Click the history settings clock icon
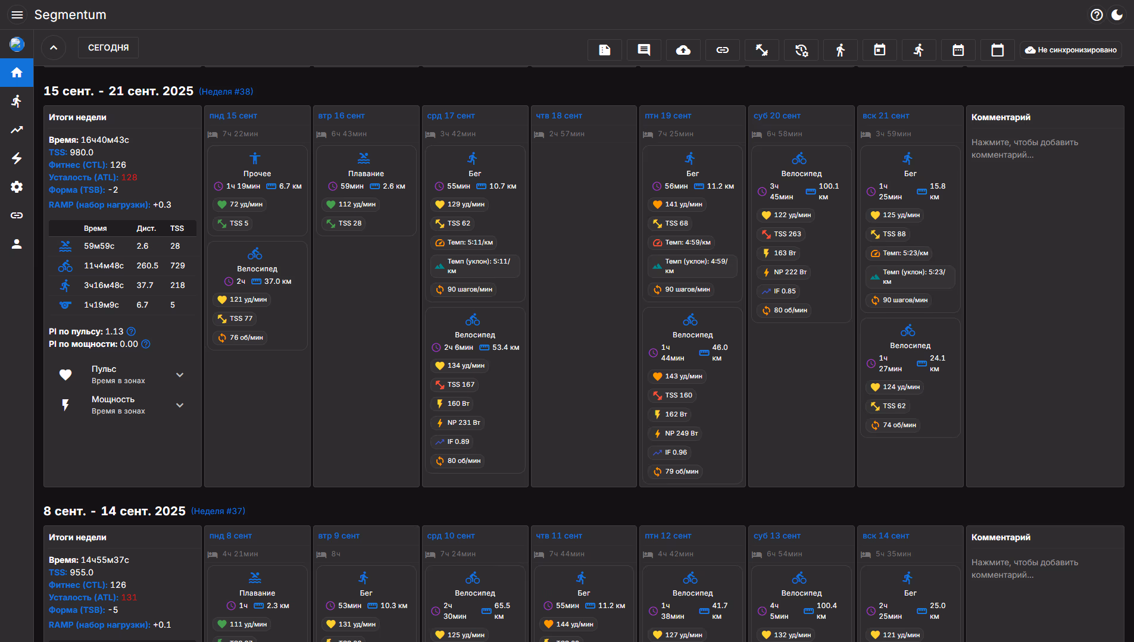1134x642 pixels. coord(801,50)
